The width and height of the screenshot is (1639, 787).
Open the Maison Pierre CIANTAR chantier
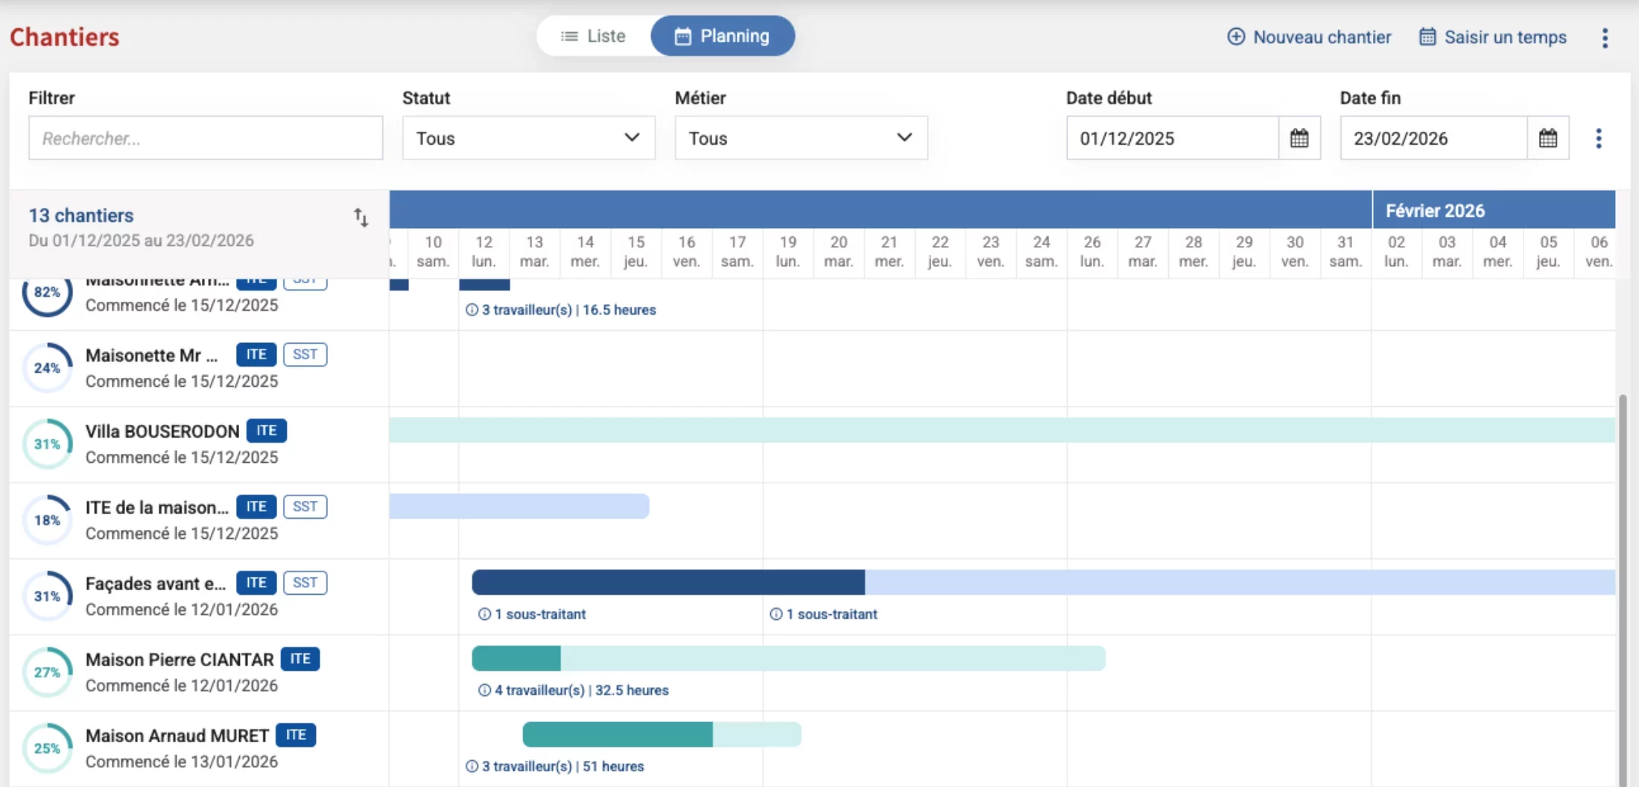click(180, 660)
